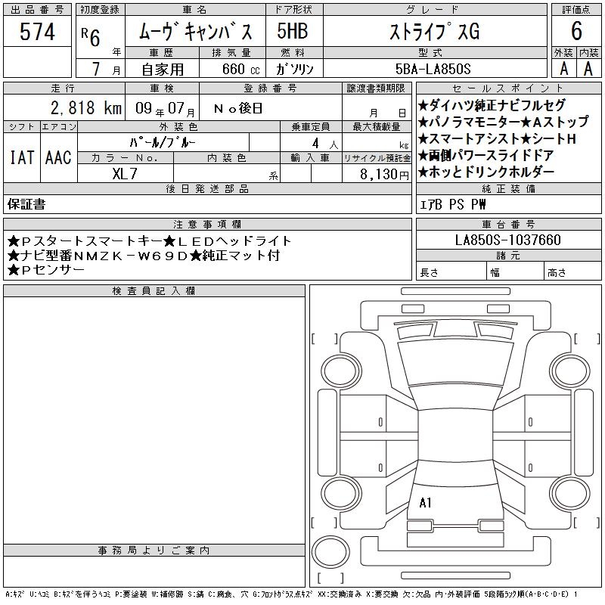The image size is (605, 605).
Task: Click inside the 検査員記入欄 notes box
Action: (154, 417)
